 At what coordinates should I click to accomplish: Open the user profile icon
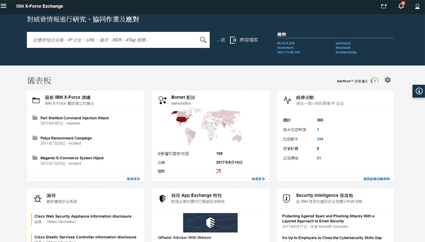(x=417, y=6)
